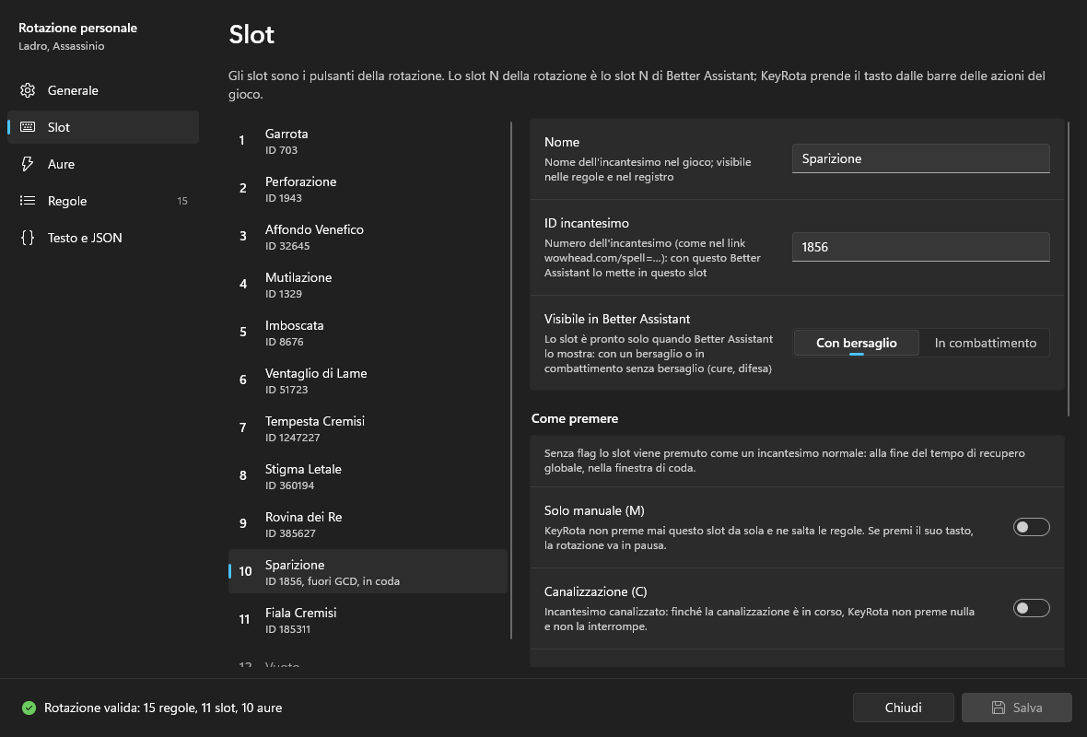The image size is (1087, 737).
Task: Select the Con bersaglio option
Action: (x=856, y=343)
